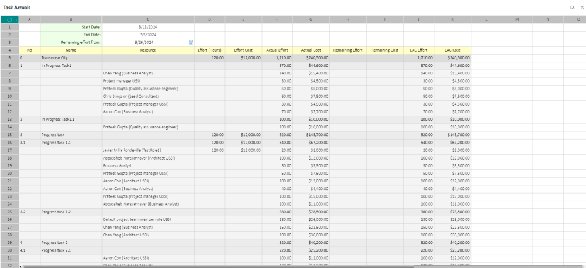Click 'Project manager USSI' resource in row 8
The image size is (586, 268).
(148, 81)
